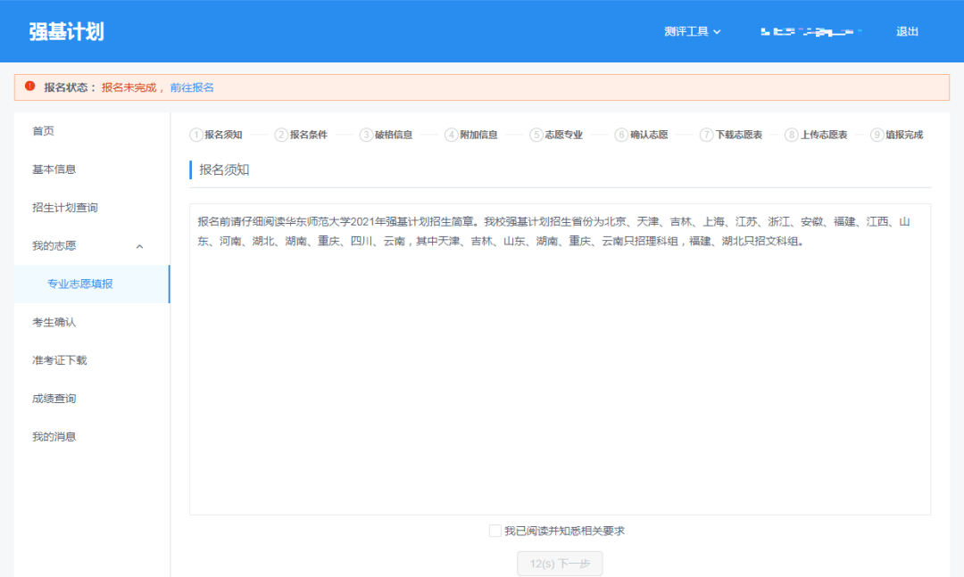Click the 强基计划 logo title

coord(66,31)
